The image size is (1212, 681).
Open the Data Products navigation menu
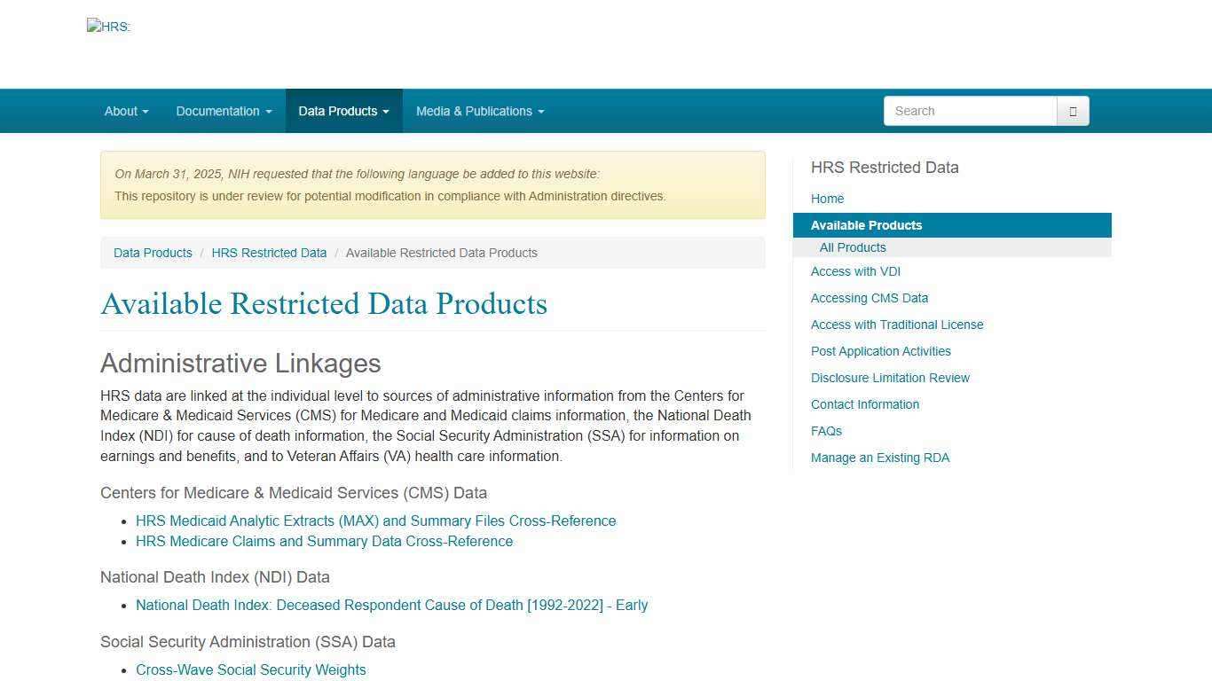pyautogui.click(x=343, y=111)
